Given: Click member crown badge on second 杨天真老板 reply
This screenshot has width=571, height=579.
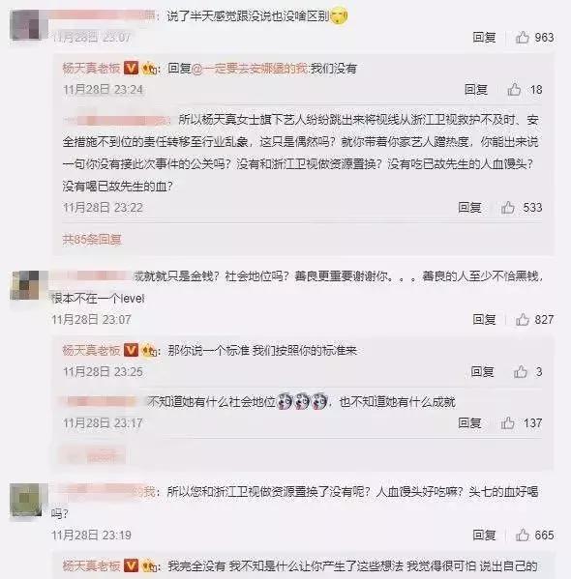Looking at the screenshot, I should point(149,351).
